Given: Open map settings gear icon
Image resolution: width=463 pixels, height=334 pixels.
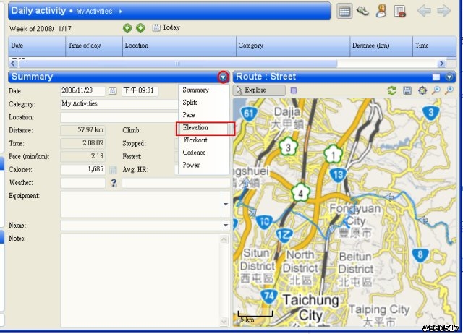Looking at the screenshot, I should coord(422,90).
